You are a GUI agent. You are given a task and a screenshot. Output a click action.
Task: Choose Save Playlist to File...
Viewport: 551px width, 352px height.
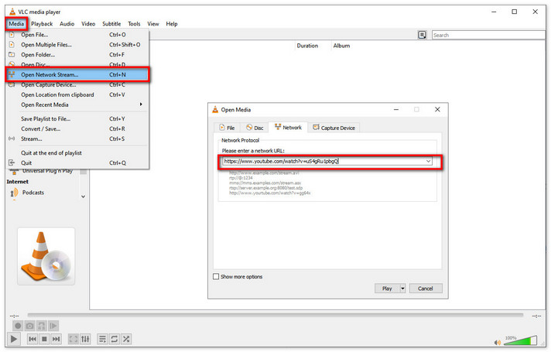[x=77, y=118]
